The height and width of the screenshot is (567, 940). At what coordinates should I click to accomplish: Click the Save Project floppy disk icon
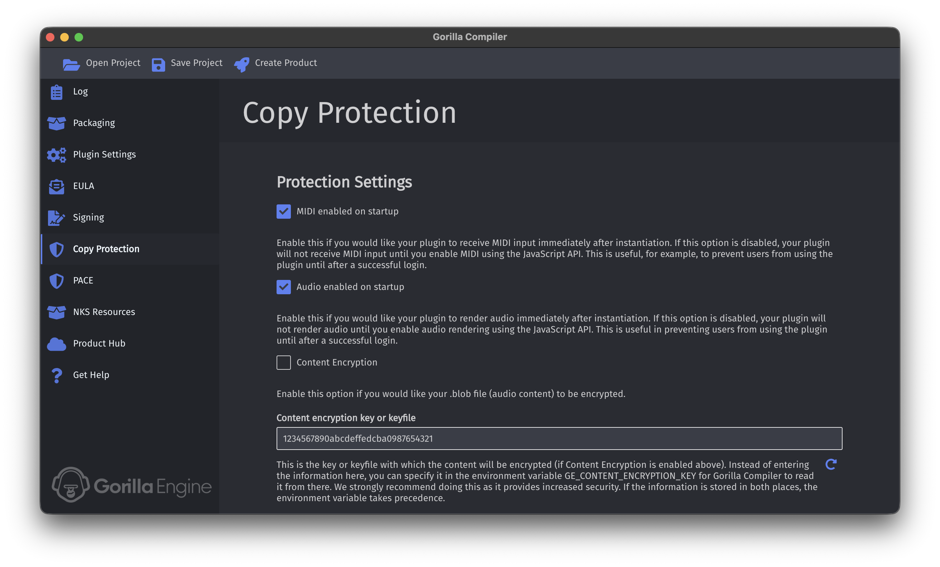click(x=158, y=64)
